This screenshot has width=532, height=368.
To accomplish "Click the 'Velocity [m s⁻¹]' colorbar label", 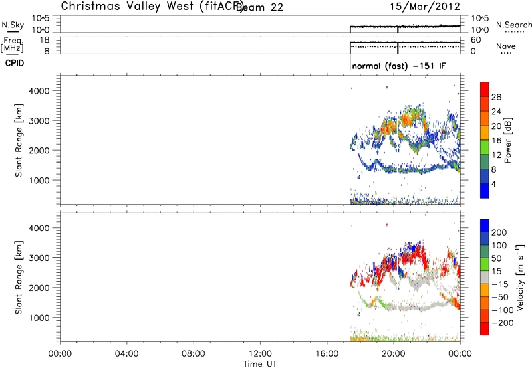I will click(x=520, y=277).
